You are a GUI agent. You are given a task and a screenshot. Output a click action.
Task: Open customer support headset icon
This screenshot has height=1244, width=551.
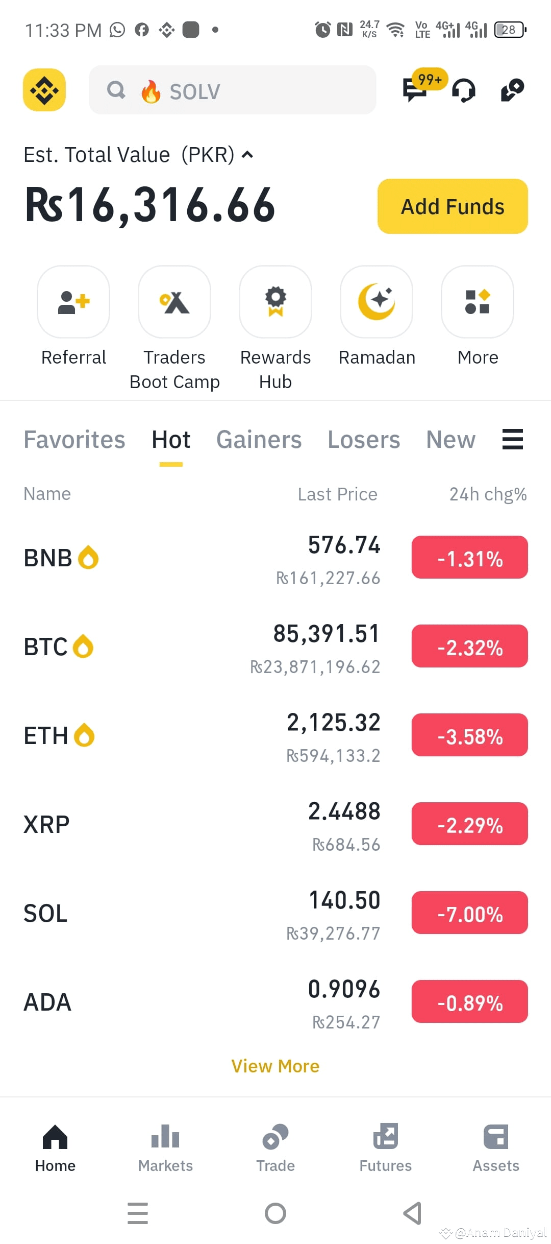(464, 91)
